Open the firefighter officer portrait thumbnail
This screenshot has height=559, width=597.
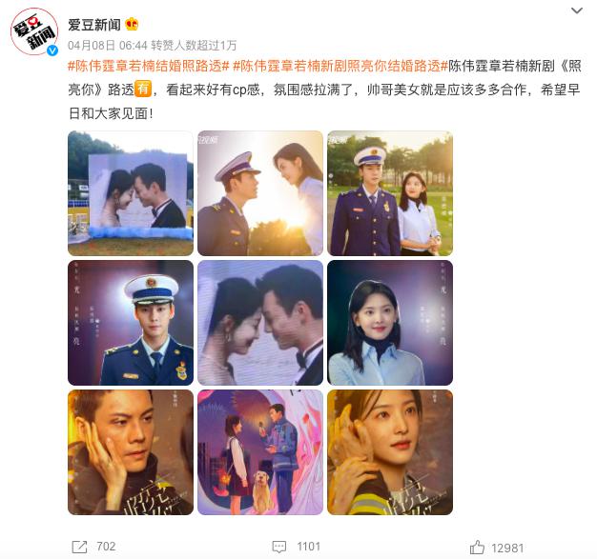[x=131, y=323]
